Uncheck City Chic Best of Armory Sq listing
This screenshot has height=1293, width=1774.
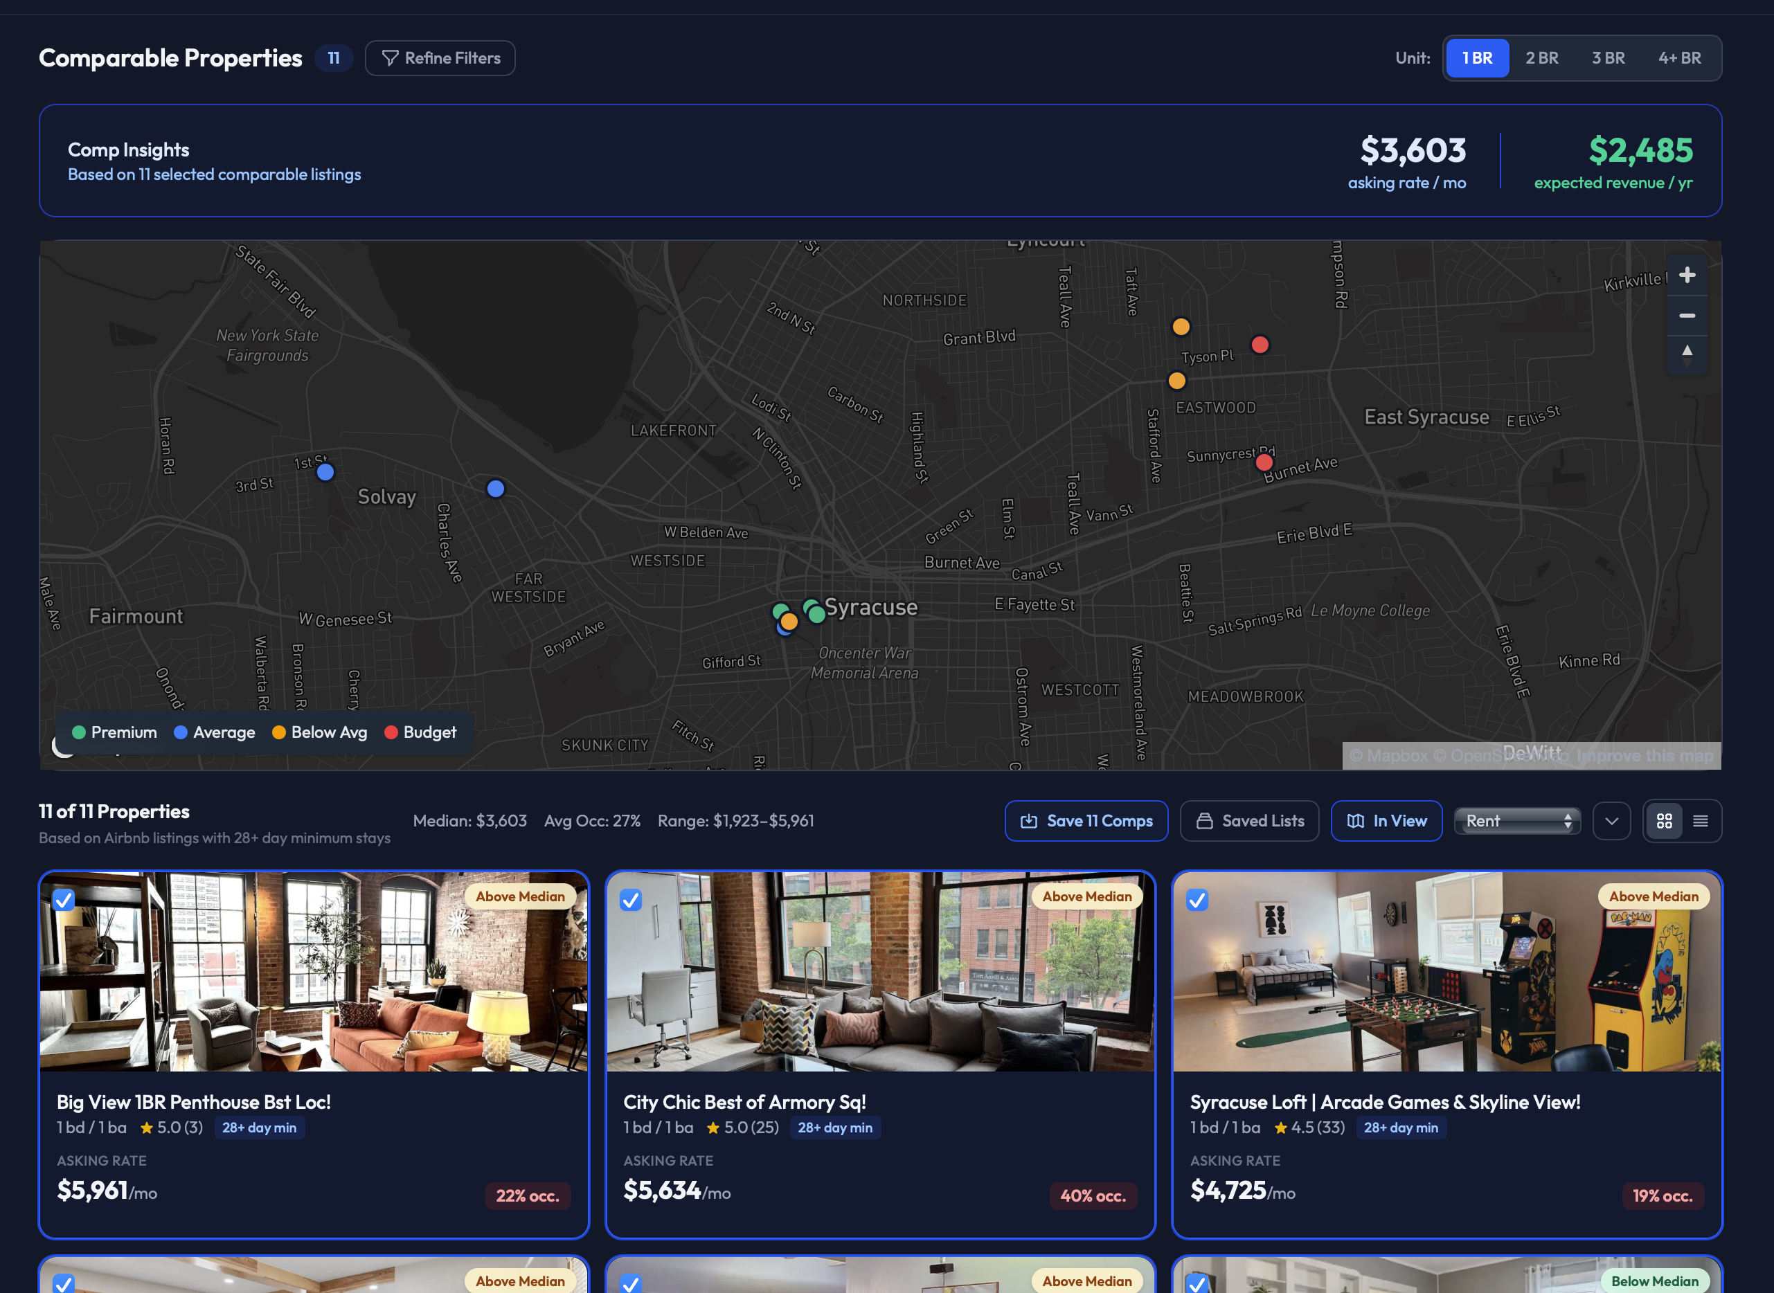click(x=630, y=900)
